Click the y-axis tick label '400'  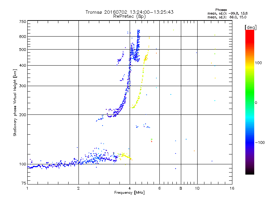point(23,65)
